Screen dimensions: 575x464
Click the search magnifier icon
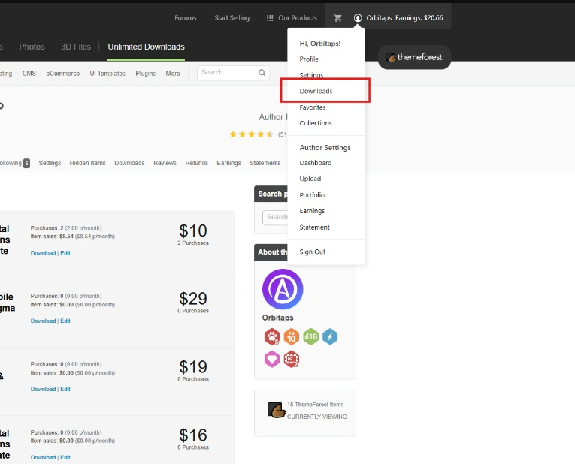262,73
